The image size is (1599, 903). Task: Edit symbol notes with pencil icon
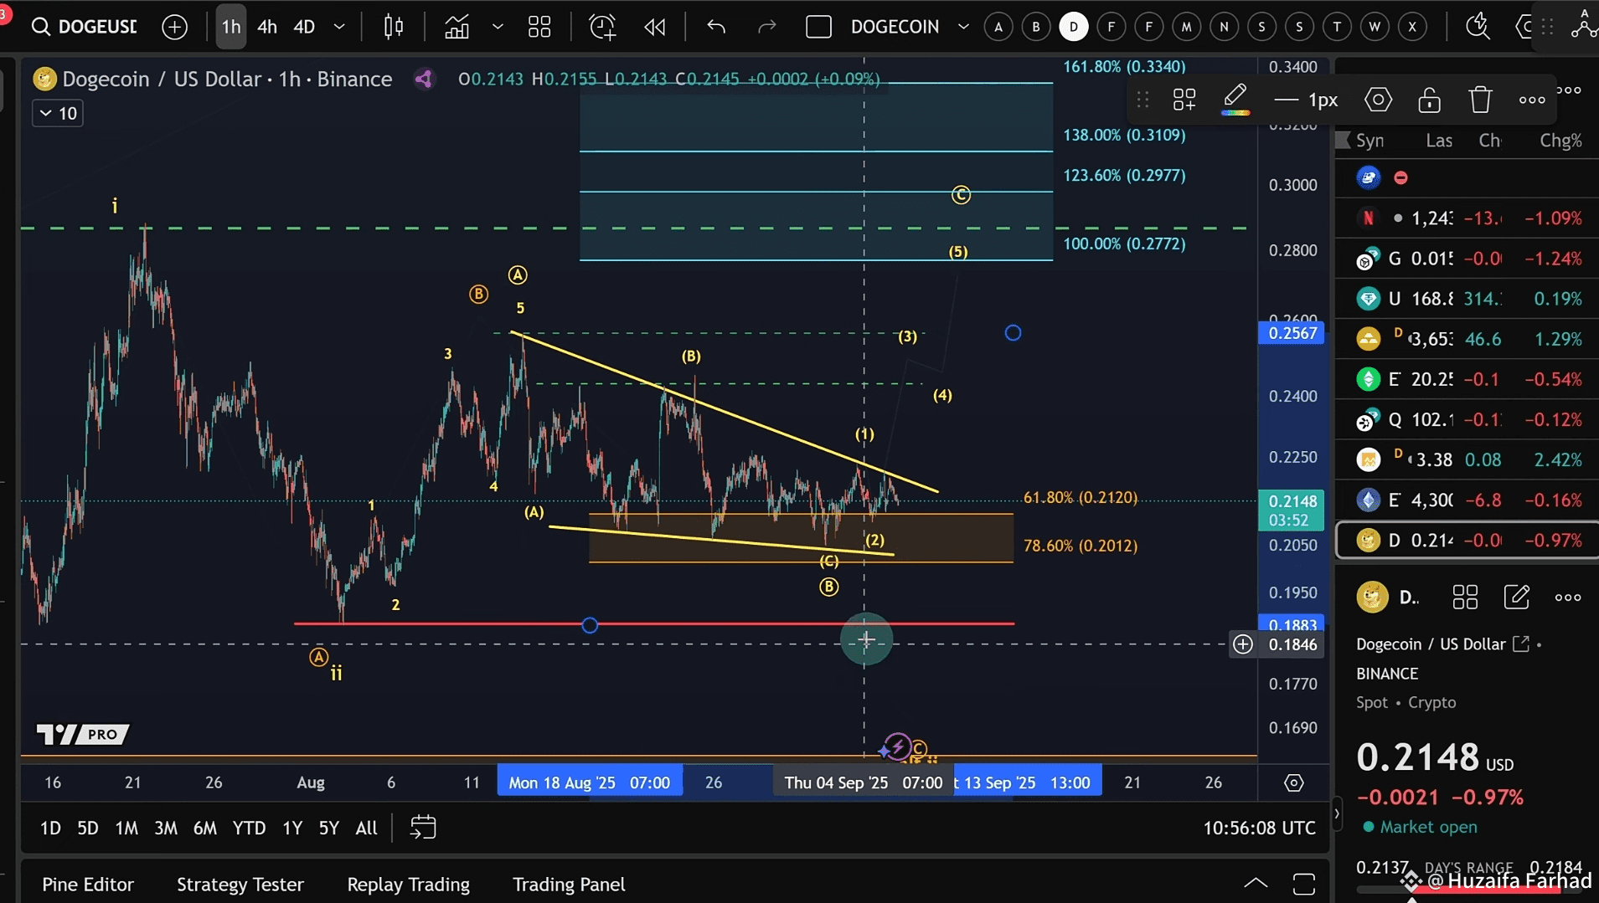coord(1517,597)
